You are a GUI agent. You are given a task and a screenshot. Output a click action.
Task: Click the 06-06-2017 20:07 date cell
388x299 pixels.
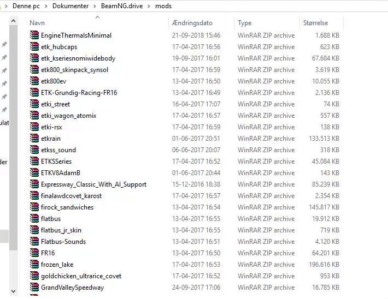coord(196,150)
